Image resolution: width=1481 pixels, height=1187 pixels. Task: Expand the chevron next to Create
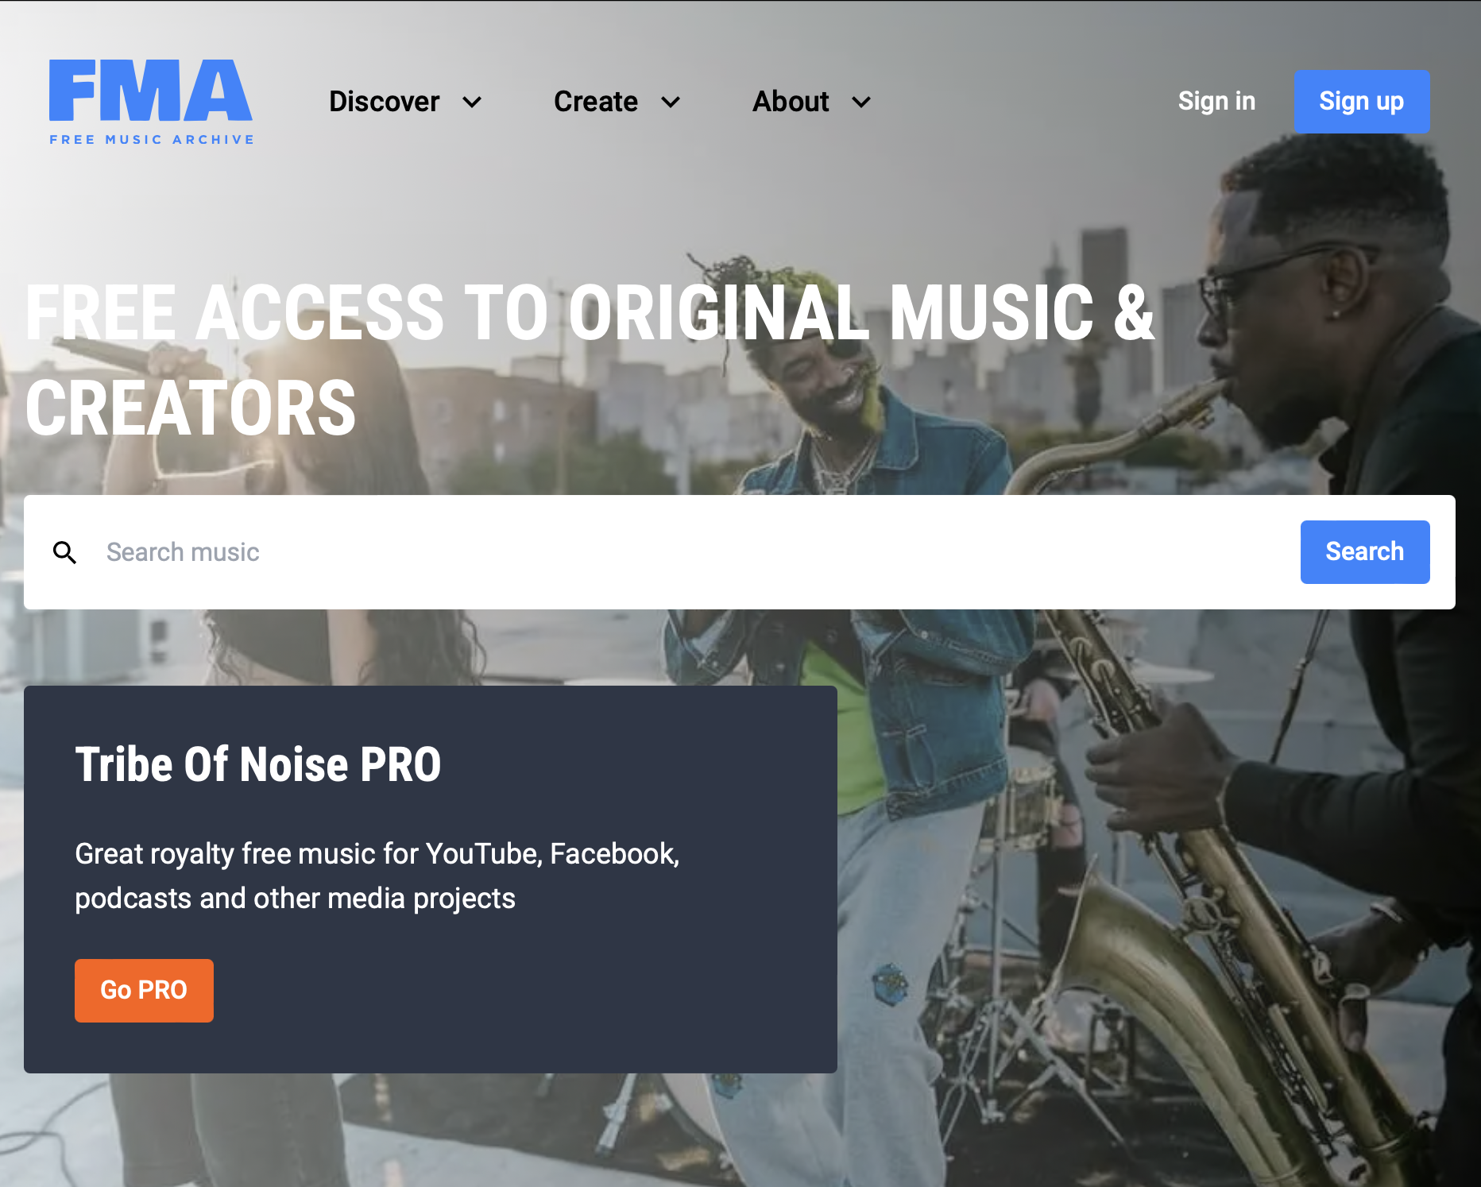(671, 102)
